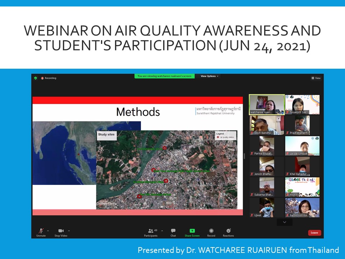Select the koykoy GLOBE Thailand tile
The width and height of the screenshot is (345, 259).
302,187
